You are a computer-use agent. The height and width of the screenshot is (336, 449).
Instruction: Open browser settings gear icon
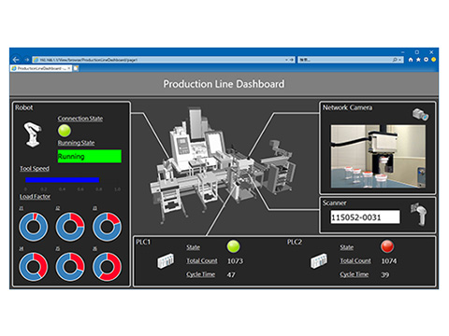pos(426,60)
